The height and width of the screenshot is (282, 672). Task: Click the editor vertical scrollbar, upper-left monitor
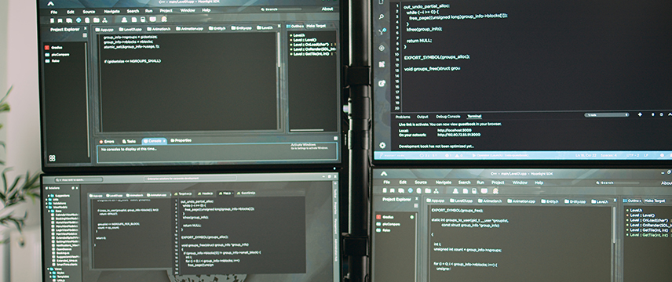279,81
